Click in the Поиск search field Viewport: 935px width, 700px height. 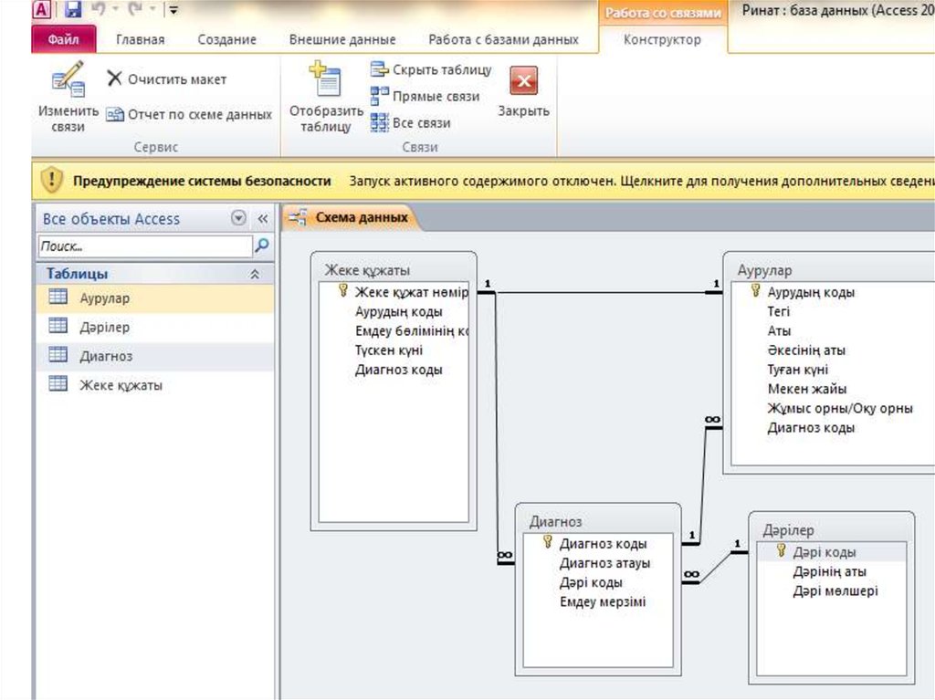coord(144,246)
